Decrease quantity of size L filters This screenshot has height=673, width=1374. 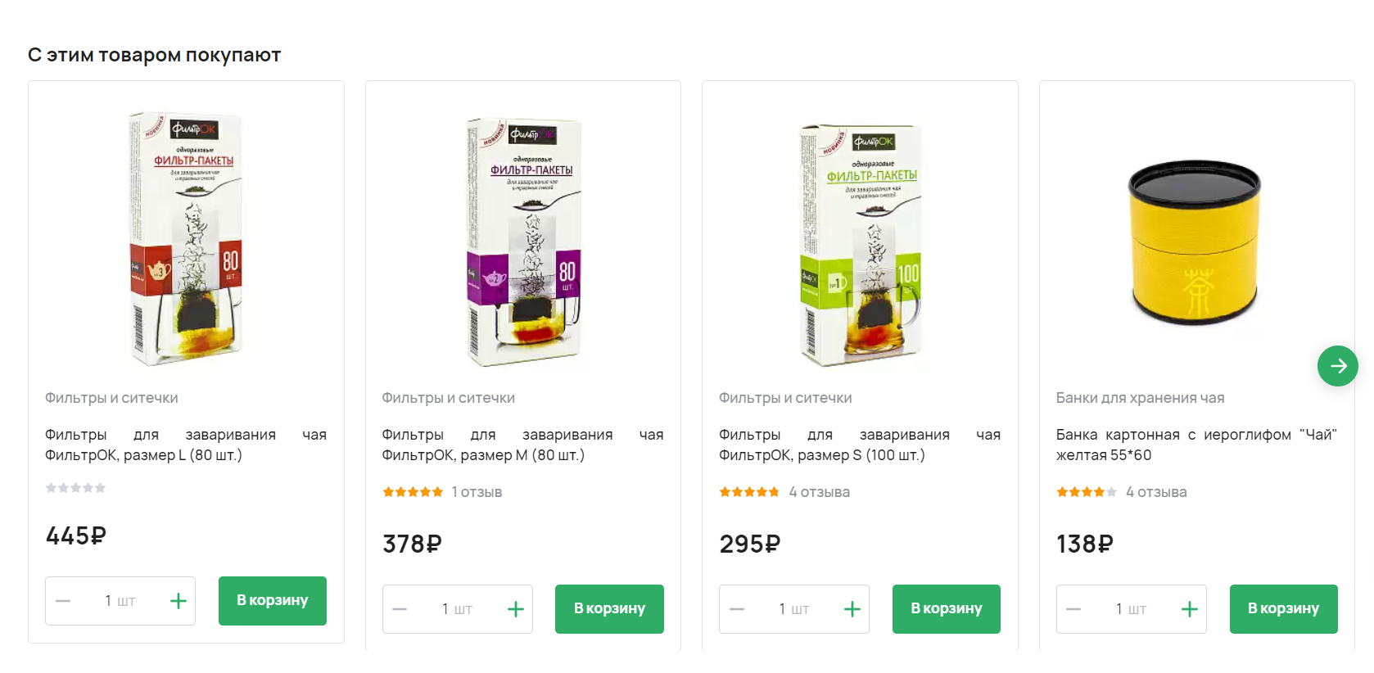click(x=63, y=601)
